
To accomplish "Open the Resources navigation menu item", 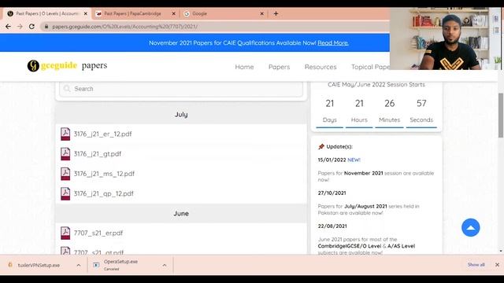I will click(x=321, y=67).
